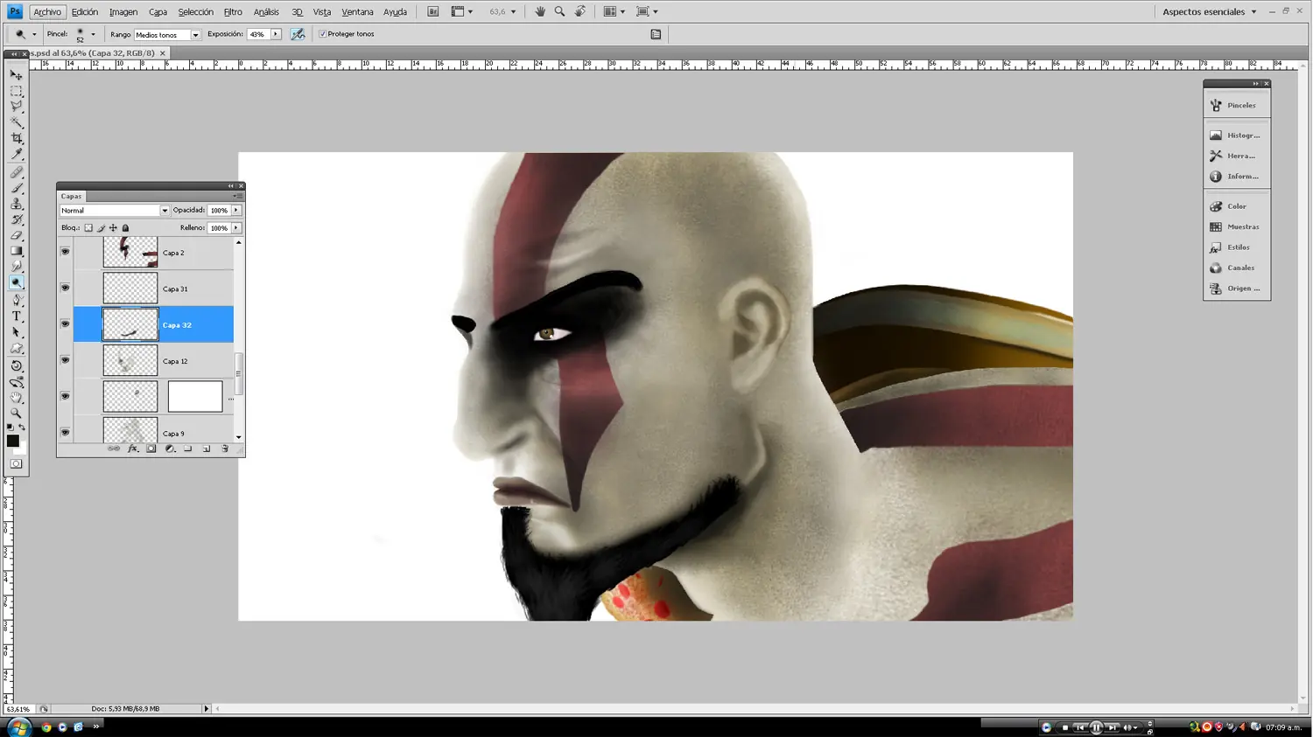Select the Crop tool
Viewport: 1313px width, 737px height.
[x=17, y=138]
